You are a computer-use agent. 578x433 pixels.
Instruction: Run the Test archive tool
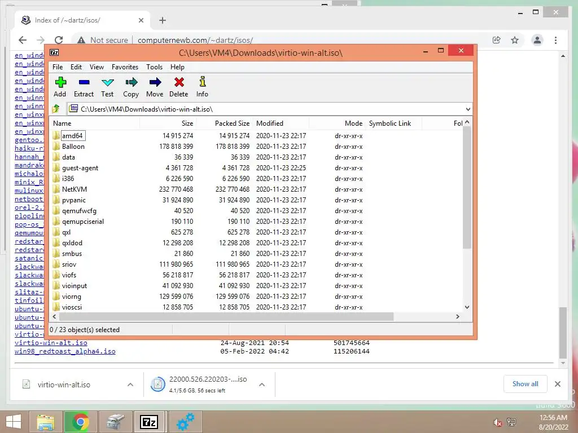click(x=108, y=82)
